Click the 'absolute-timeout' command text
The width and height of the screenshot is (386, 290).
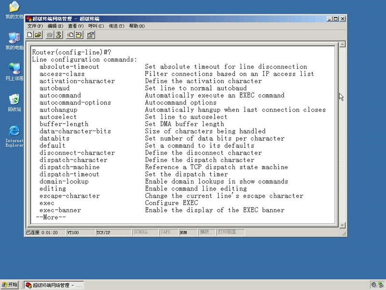pos(69,67)
